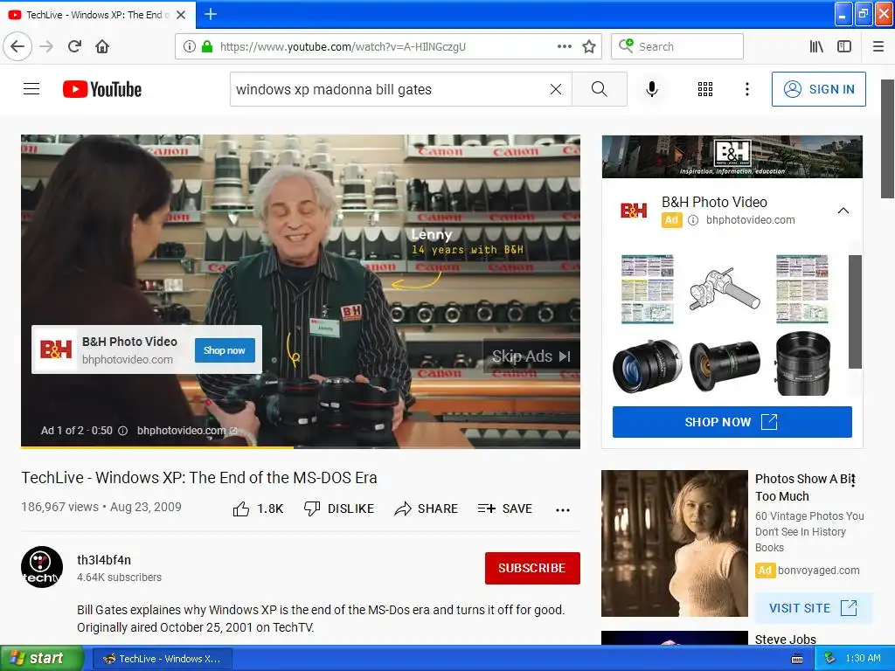Open the Firefox hamburger menu
The image size is (895, 671).
tap(878, 46)
